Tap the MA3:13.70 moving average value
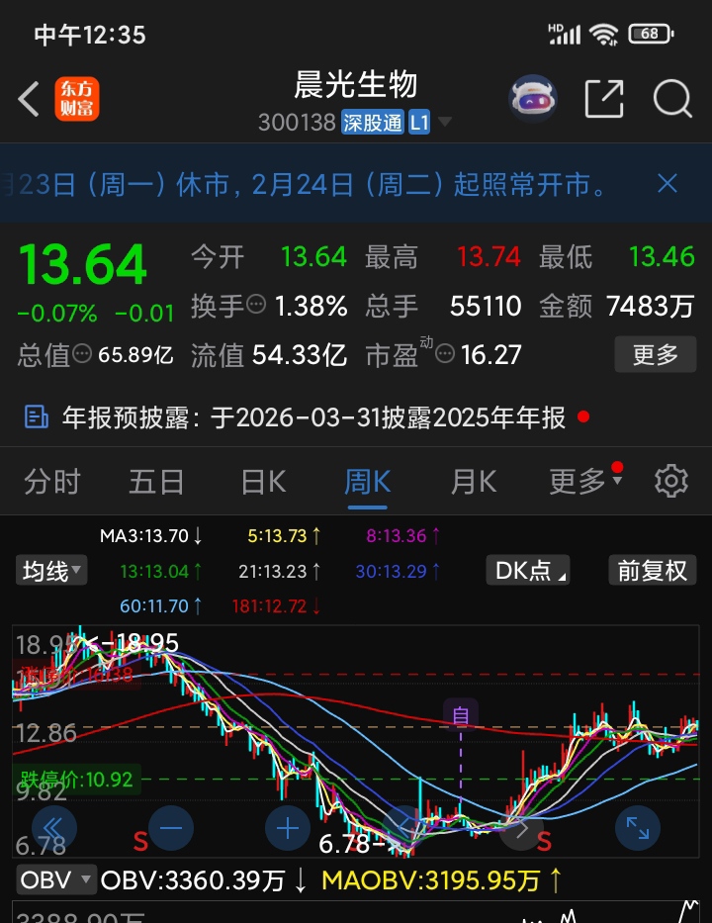 coord(151,535)
